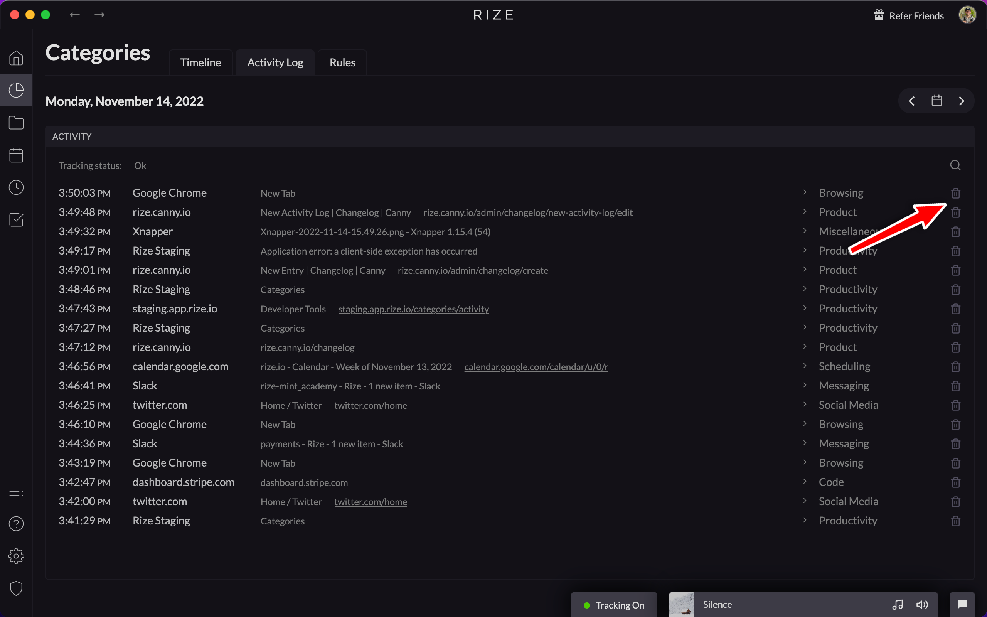Expand category chevron for 3:50:03 PM Browsing
This screenshot has height=617, width=987.
click(x=805, y=192)
